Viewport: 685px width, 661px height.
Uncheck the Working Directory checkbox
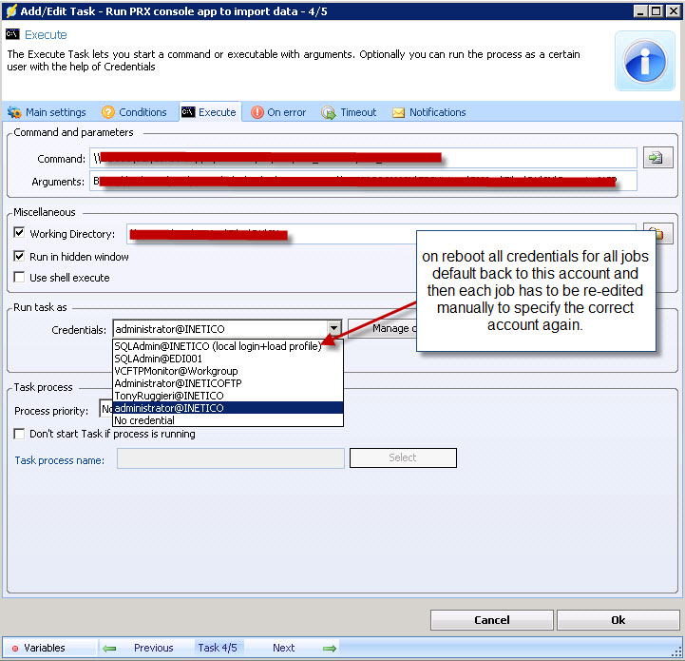(20, 234)
